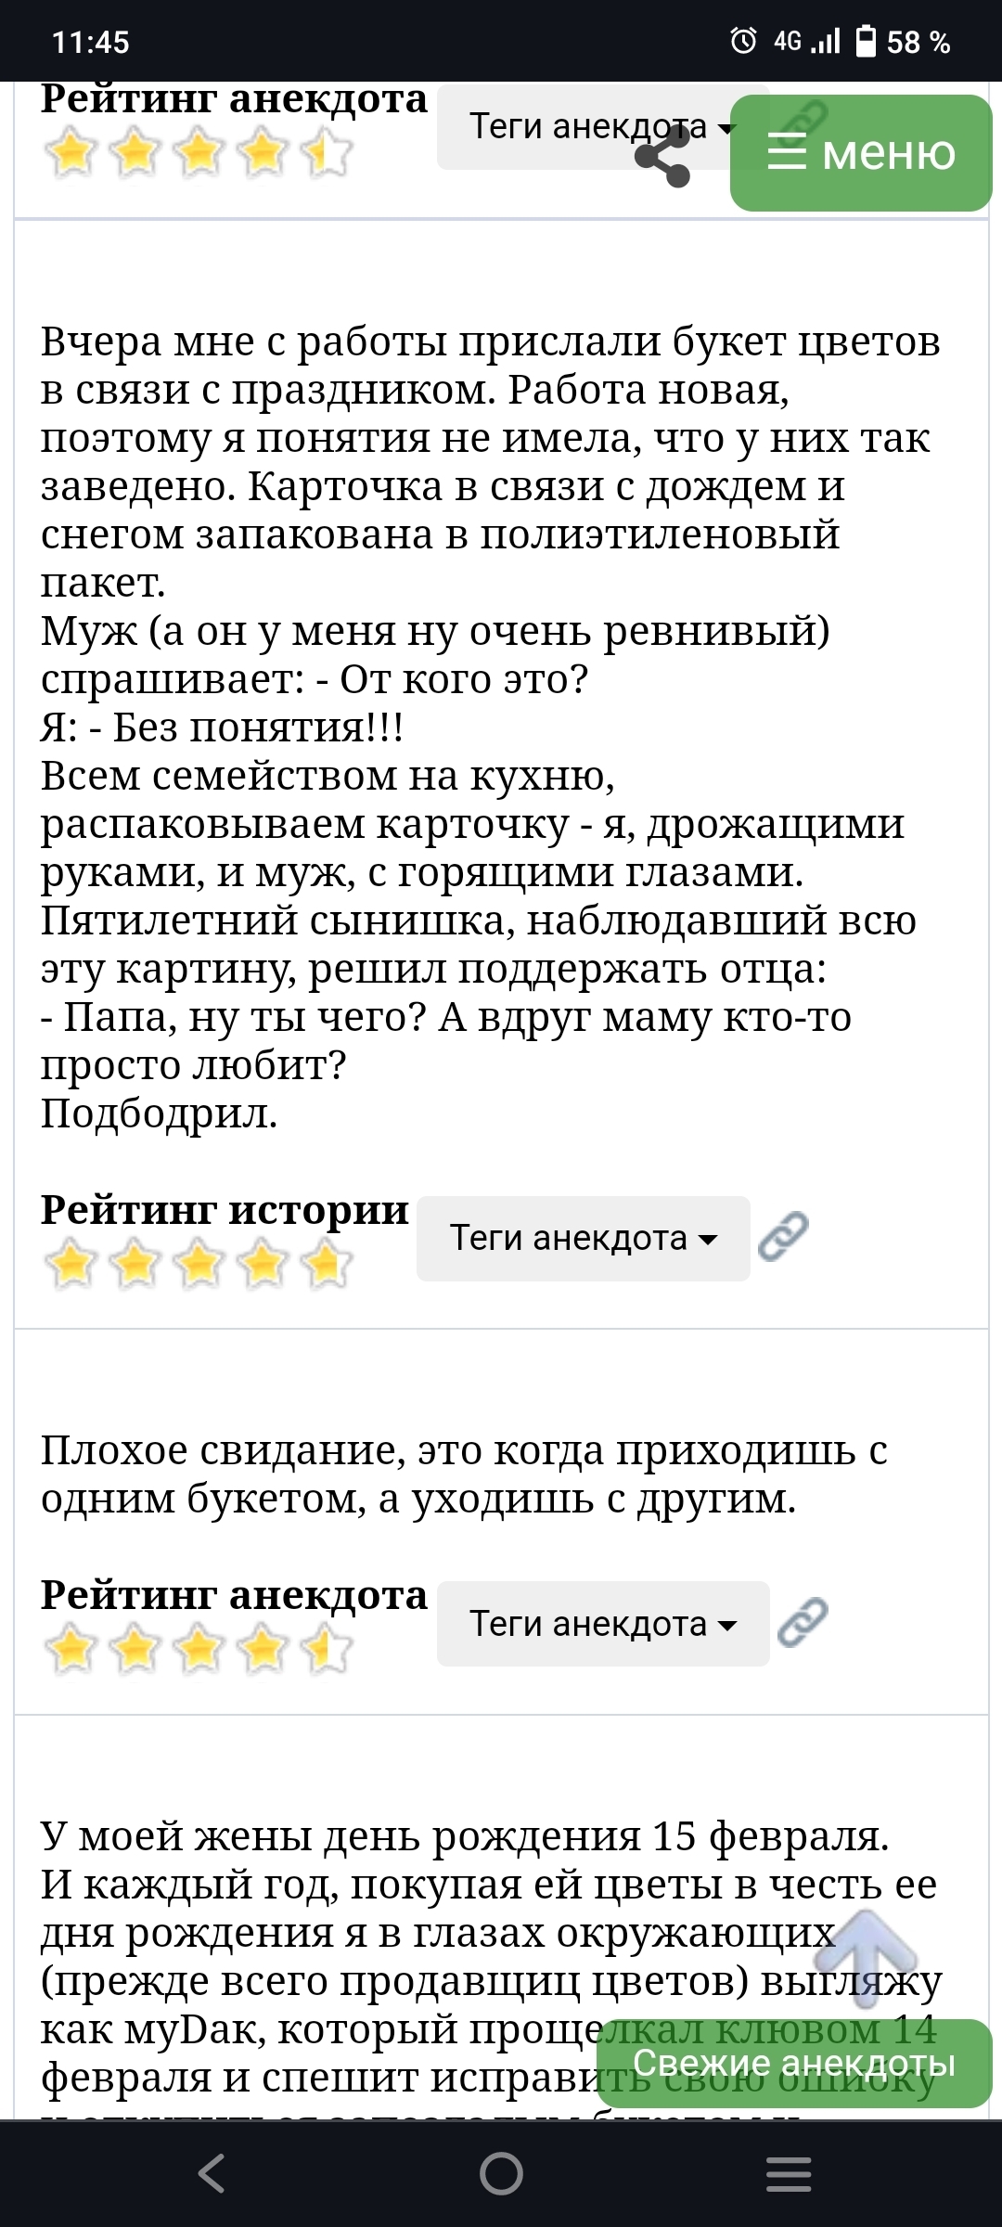Click chain link icon for bouquet date joke

[x=803, y=1622]
